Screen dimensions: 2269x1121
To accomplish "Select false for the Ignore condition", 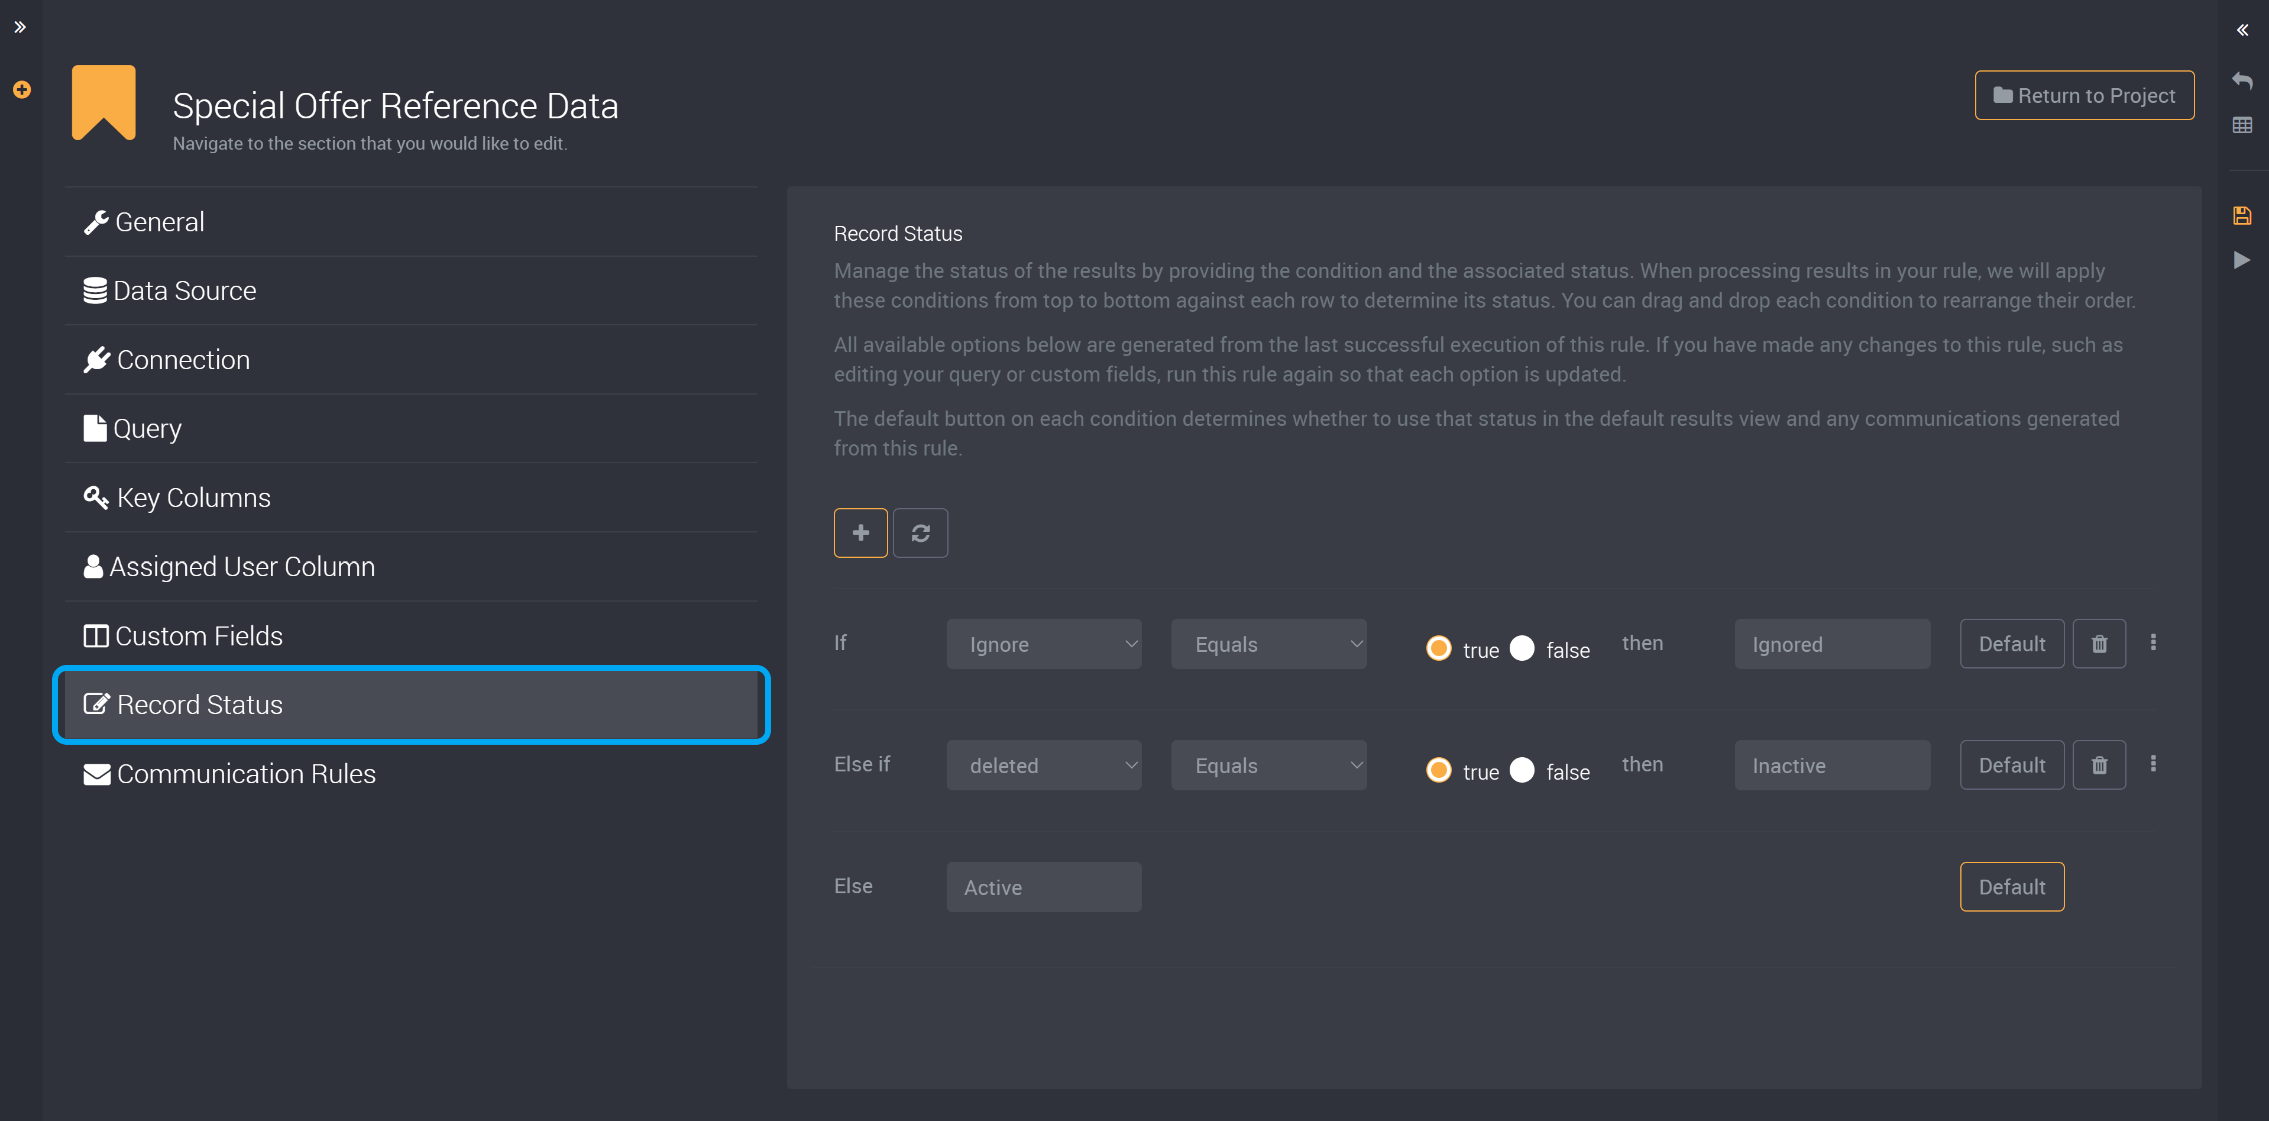I will pos(1522,648).
